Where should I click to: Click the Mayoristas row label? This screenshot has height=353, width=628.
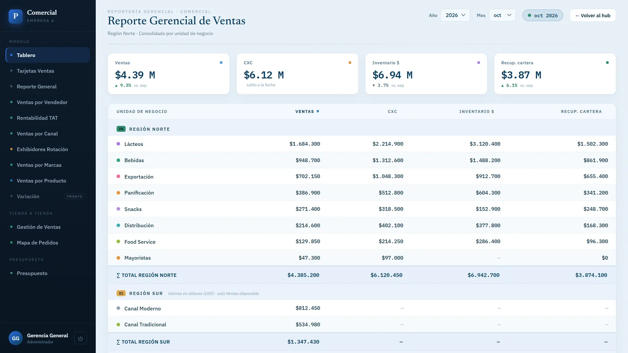(x=137, y=258)
